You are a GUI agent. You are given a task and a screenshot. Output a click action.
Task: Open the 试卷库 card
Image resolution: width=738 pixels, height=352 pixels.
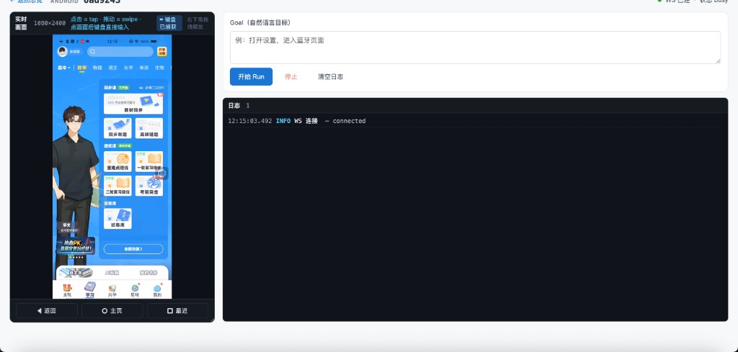coord(117,219)
